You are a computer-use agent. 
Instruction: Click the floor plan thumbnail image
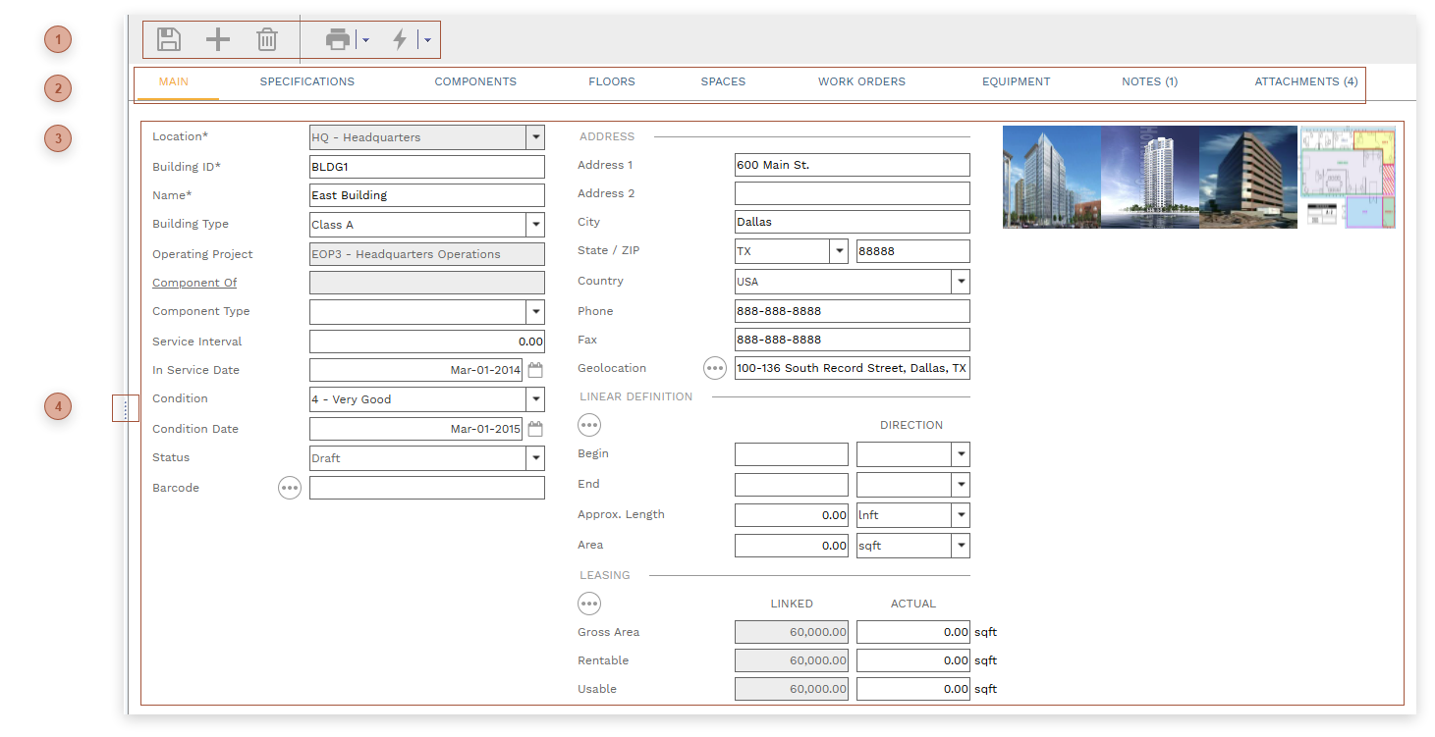click(1348, 177)
